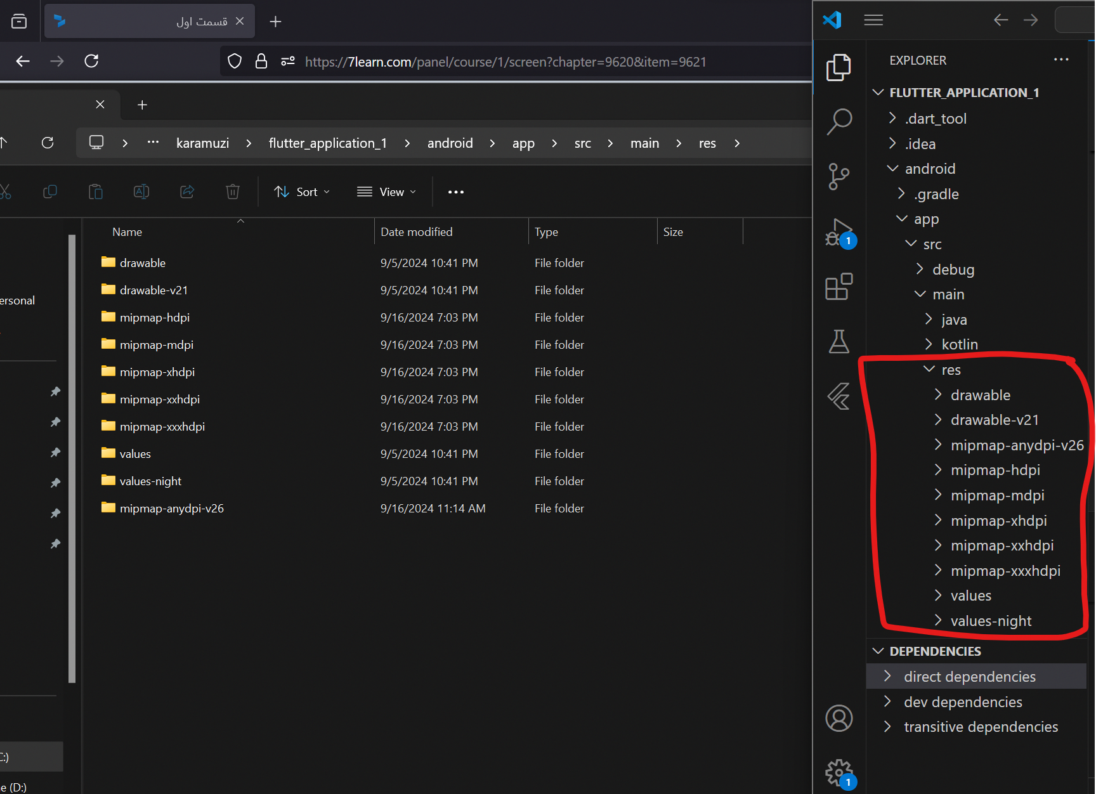Image resolution: width=1096 pixels, height=794 pixels.
Task: Collapse FLUTTER_APPLICATION_1 root section
Action: tap(878, 93)
